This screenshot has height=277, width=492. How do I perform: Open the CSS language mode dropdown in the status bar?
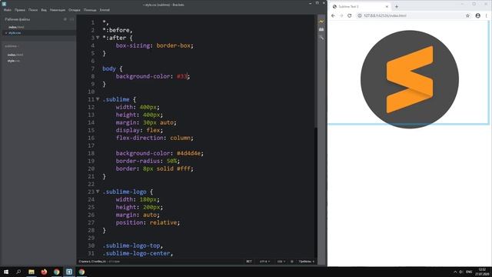(x=281, y=262)
